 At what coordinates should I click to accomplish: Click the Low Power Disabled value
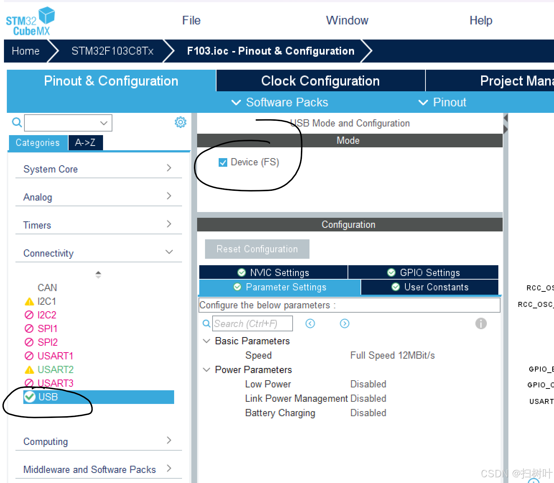click(x=368, y=384)
